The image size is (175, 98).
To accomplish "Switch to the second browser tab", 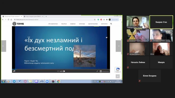I will coord(34,17).
